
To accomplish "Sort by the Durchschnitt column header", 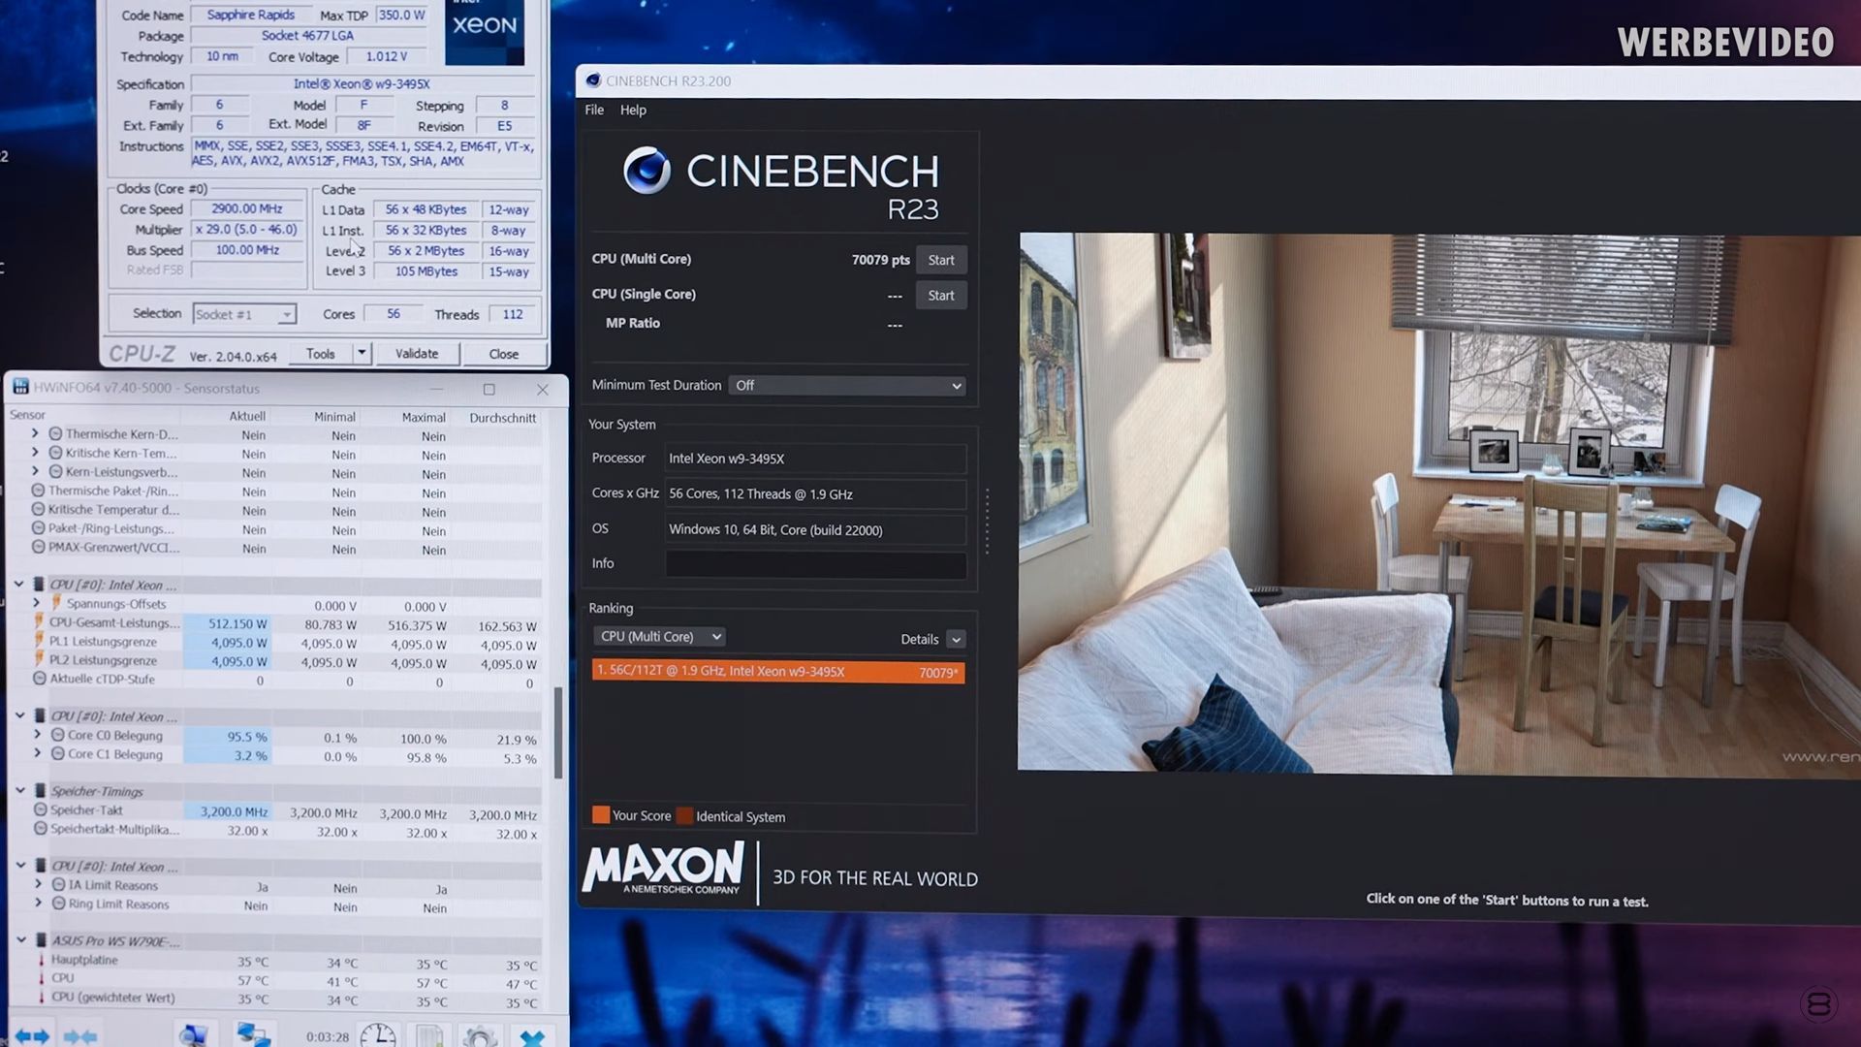I will tap(502, 418).
